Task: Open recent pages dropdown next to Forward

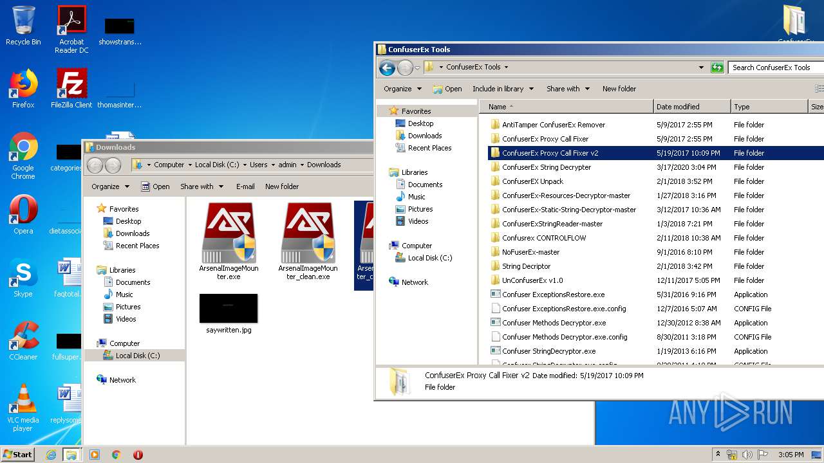Action: coord(417,68)
